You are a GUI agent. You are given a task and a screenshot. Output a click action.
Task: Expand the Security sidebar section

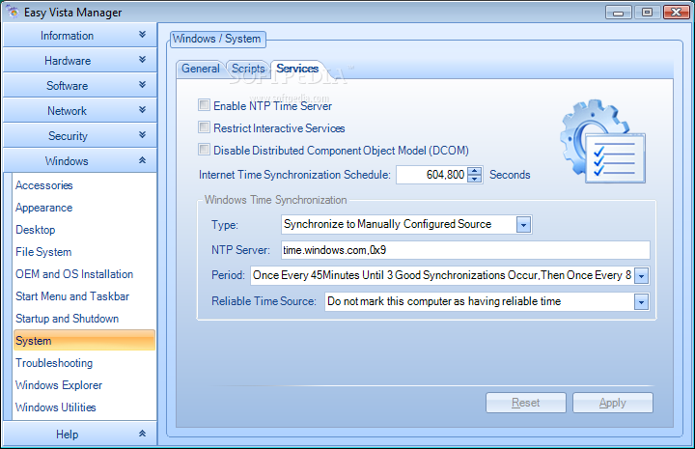(80, 135)
